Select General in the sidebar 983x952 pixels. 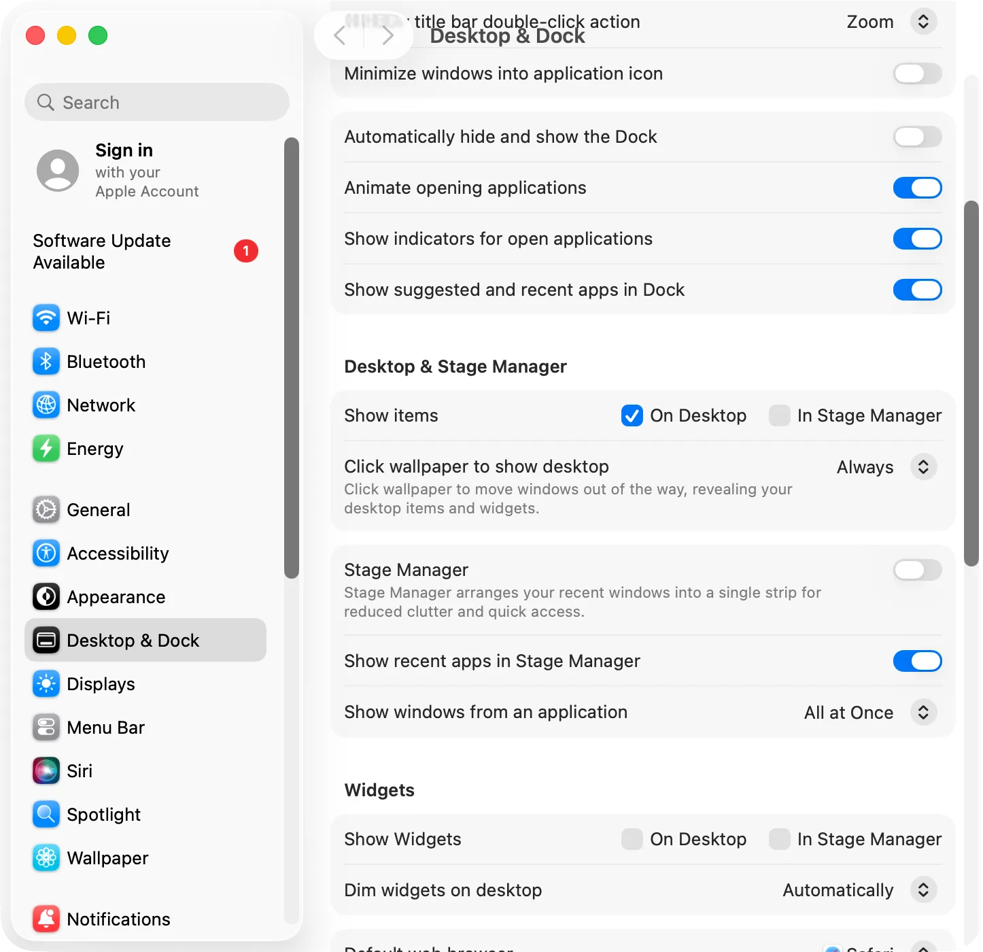tap(145, 509)
